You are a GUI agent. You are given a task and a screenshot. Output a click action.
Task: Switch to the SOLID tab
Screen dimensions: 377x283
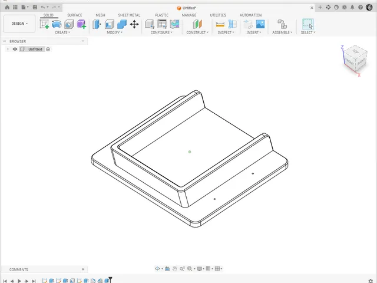tap(48, 15)
